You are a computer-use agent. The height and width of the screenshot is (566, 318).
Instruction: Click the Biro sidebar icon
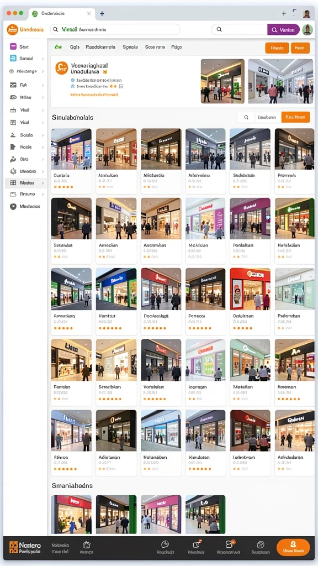pyautogui.click(x=13, y=159)
